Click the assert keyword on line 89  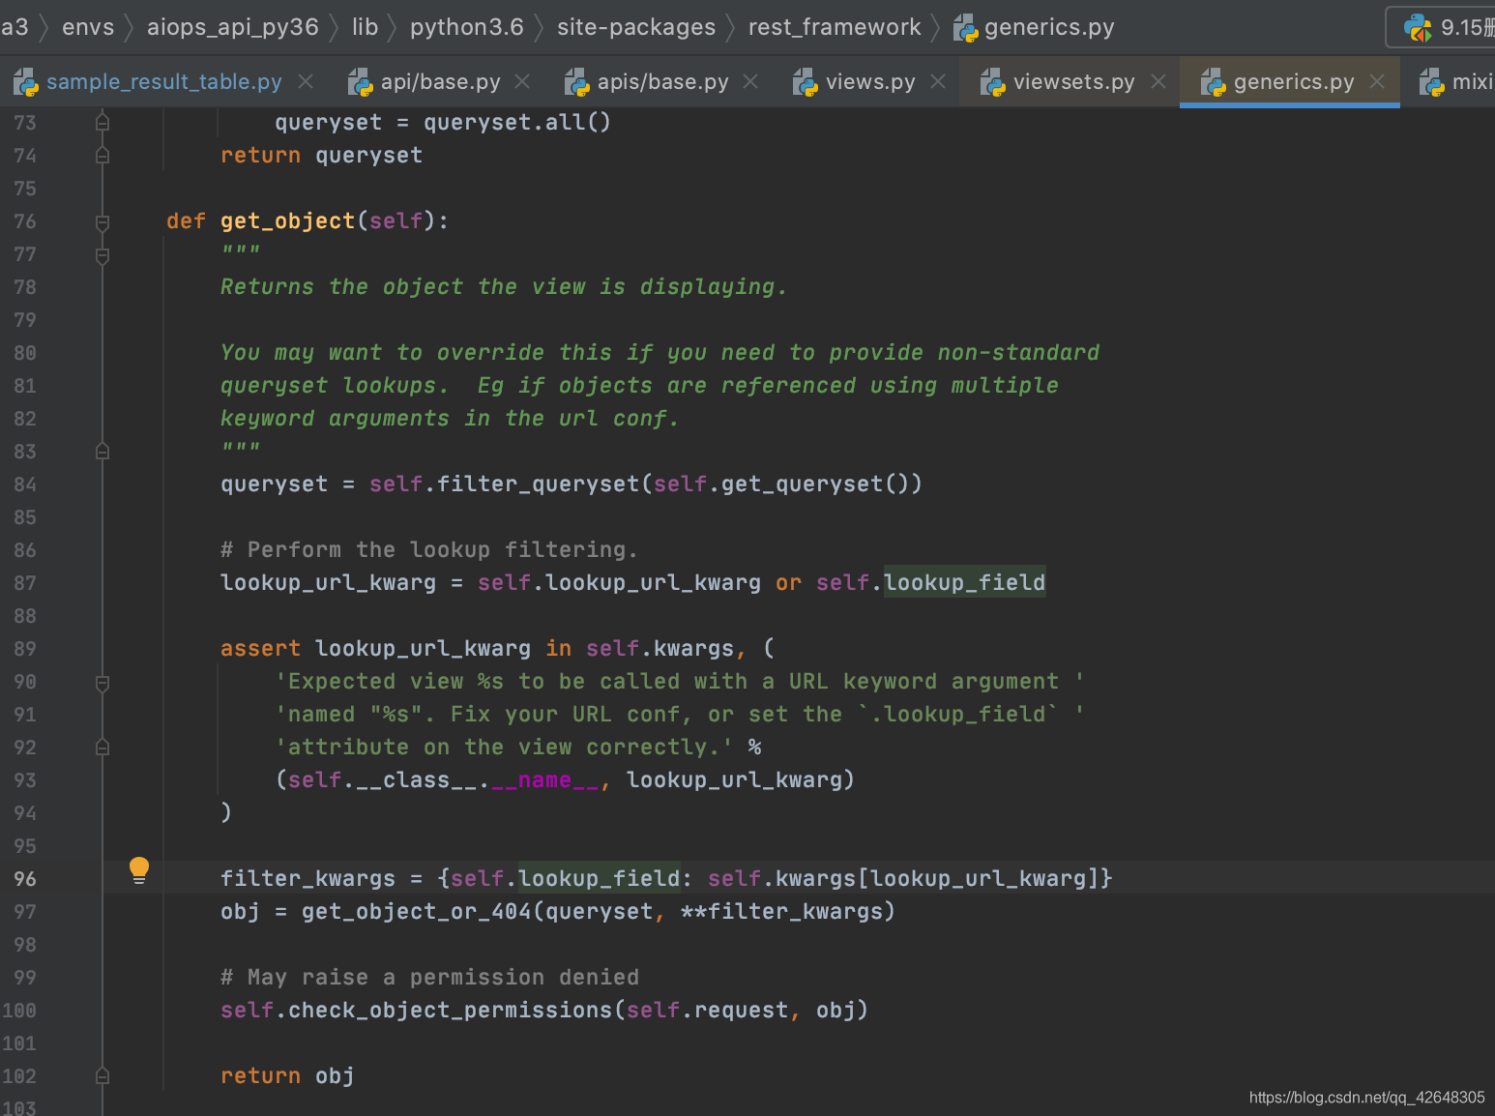pyautogui.click(x=260, y=649)
